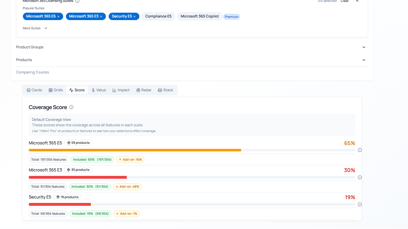Click 'Total: 197/304 features' pill
The width and height of the screenshot is (408, 229).
pyautogui.click(x=49, y=159)
